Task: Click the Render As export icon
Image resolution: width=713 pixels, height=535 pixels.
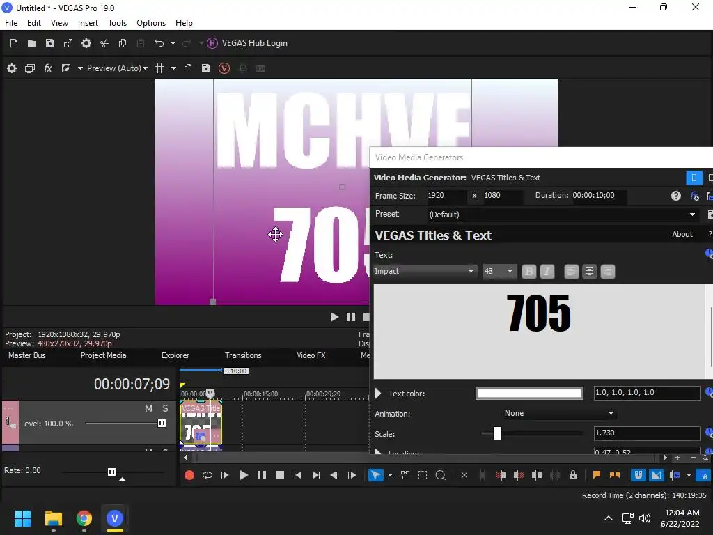Action: (x=68, y=43)
